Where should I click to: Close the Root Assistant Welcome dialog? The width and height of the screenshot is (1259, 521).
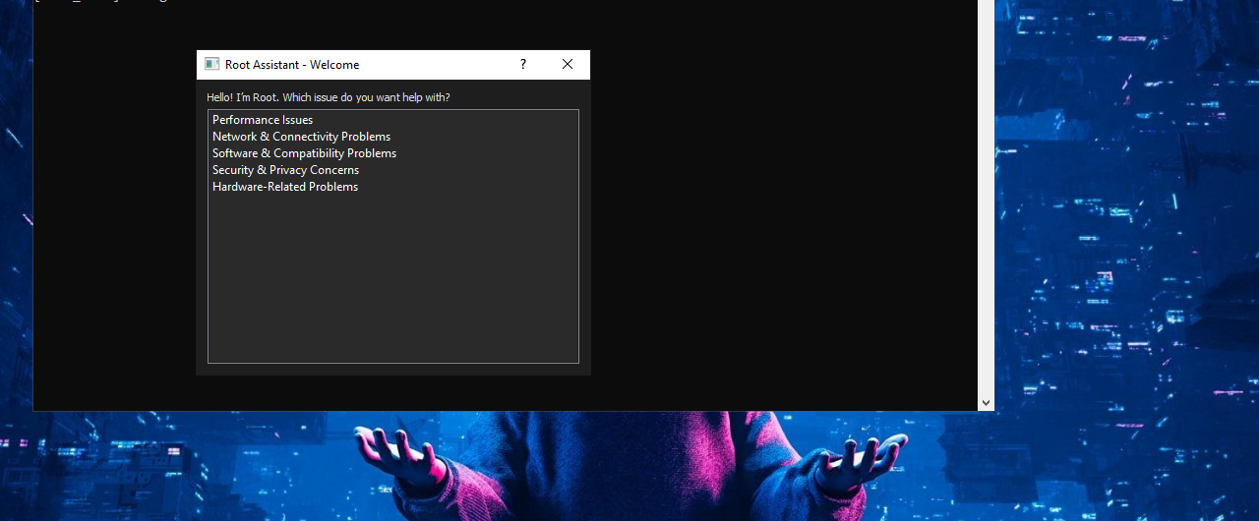pos(568,64)
